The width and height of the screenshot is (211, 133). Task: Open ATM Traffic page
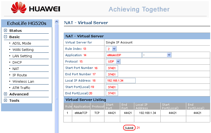pos(21,88)
